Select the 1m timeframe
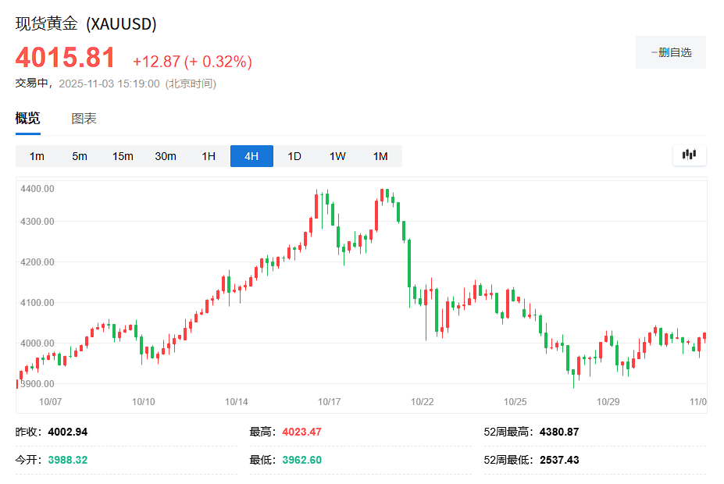This screenshot has height=484, width=724. coord(36,156)
